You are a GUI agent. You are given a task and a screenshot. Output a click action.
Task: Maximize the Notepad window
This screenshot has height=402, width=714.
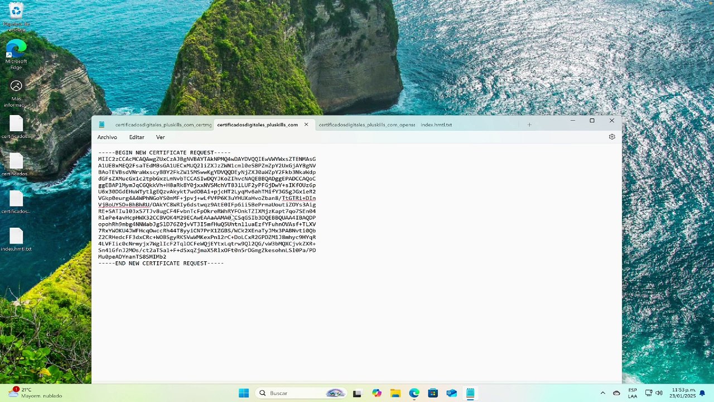[592, 121]
